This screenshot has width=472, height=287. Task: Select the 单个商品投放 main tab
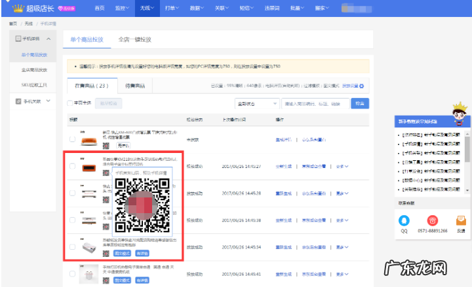coord(87,39)
